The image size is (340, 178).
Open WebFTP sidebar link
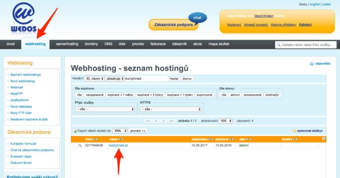pyautogui.click(x=16, y=94)
